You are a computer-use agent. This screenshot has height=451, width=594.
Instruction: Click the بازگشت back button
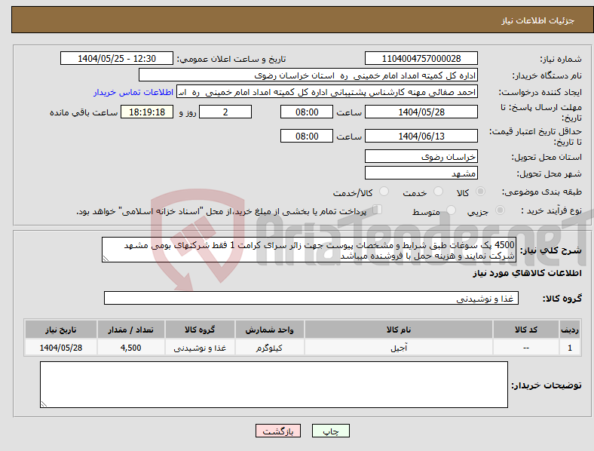click(278, 431)
